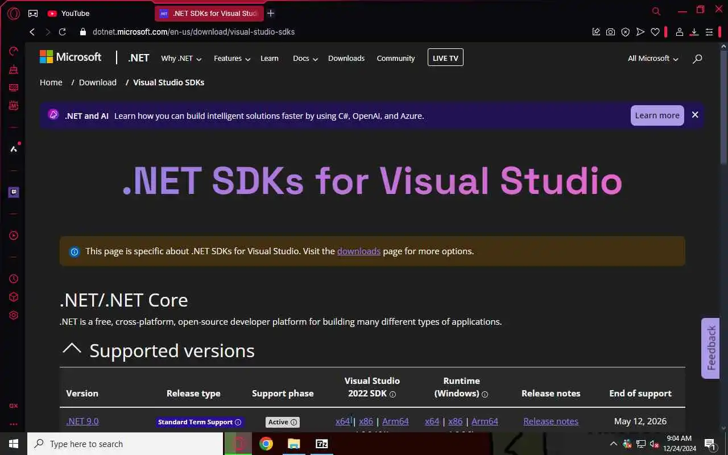Viewport: 728px width, 455px height.
Task: Click the address bar URL field
Action: click(x=336, y=32)
